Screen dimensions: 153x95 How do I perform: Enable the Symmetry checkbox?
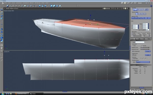133,59
